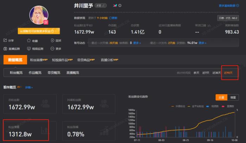Open 视频监测 video monitoring icon
Image resolution: width=246 pixels, height=143 pixels.
(29, 49)
